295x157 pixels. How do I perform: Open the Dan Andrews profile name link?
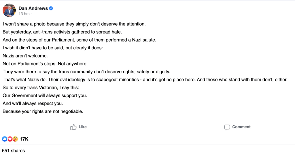[x=33, y=8]
